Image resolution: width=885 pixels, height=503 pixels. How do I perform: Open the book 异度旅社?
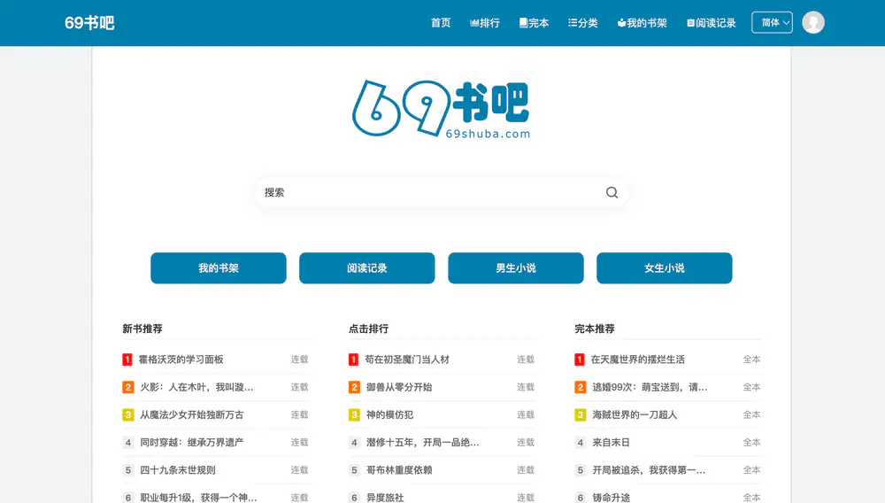point(385,498)
